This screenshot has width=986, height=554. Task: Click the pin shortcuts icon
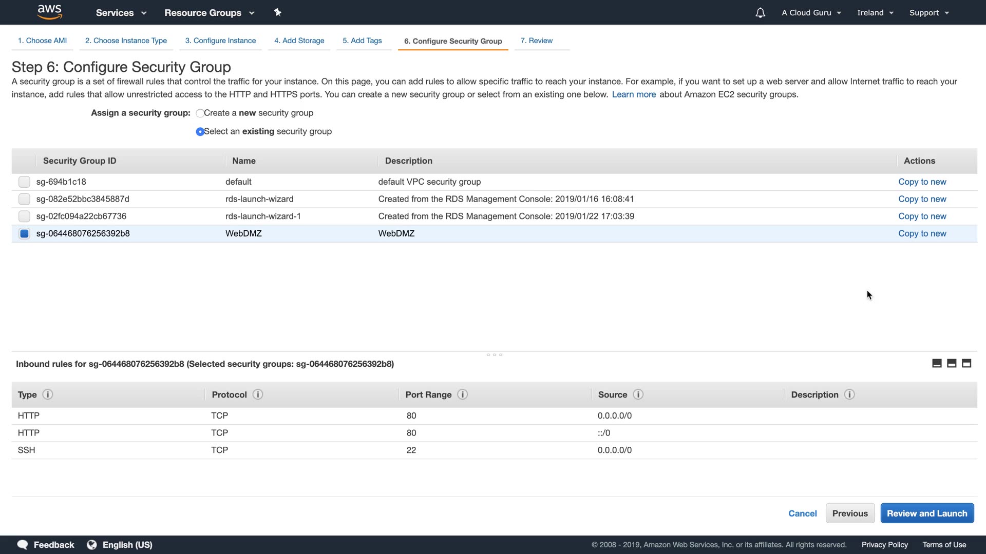[277, 12]
